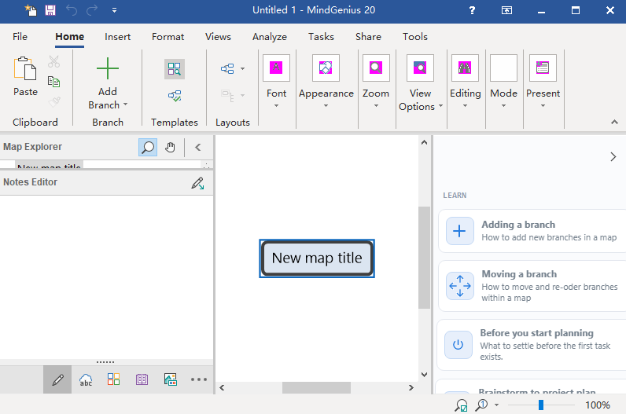Click the Paste clipboard icon

[25, 68]
